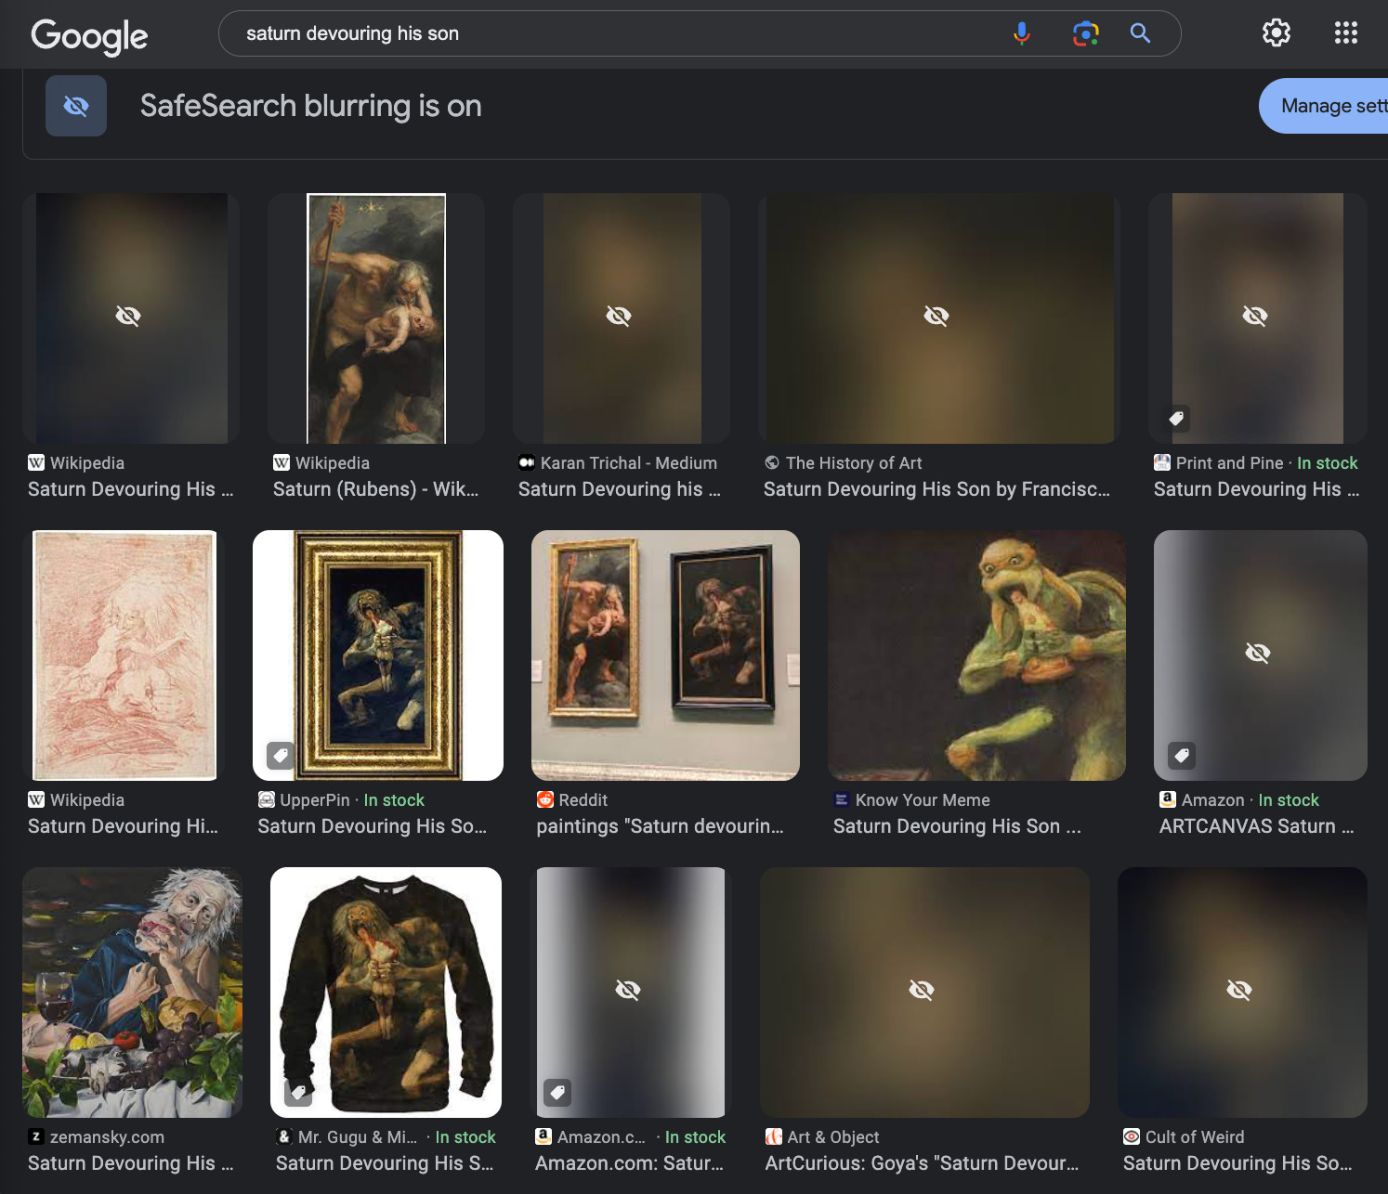Image resolution: width=1388 pixels, height=1194 pixels.
Task: Click 'Karan Trichal - Medium' source text
Action: click(629, 462)
